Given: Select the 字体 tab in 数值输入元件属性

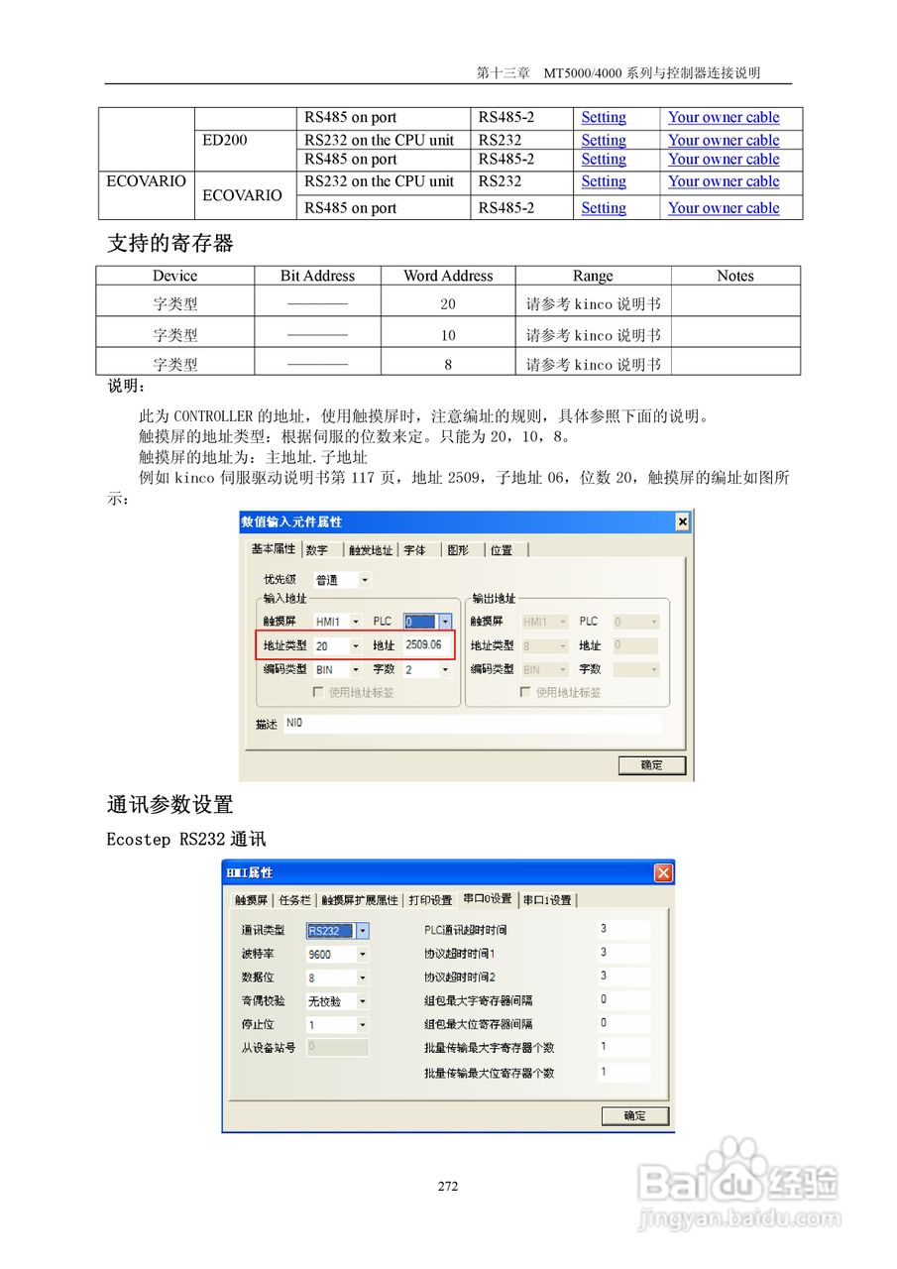Looking at the screenshot, I should coord(411,549).
